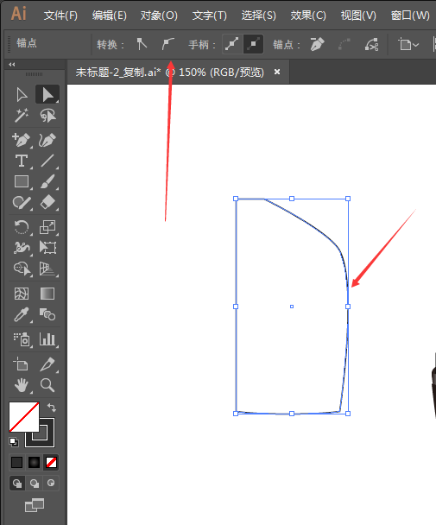Viewport: 436px width, 525px height.
Task: Open the 窗口(W) menu
Action: pos(410,16)
